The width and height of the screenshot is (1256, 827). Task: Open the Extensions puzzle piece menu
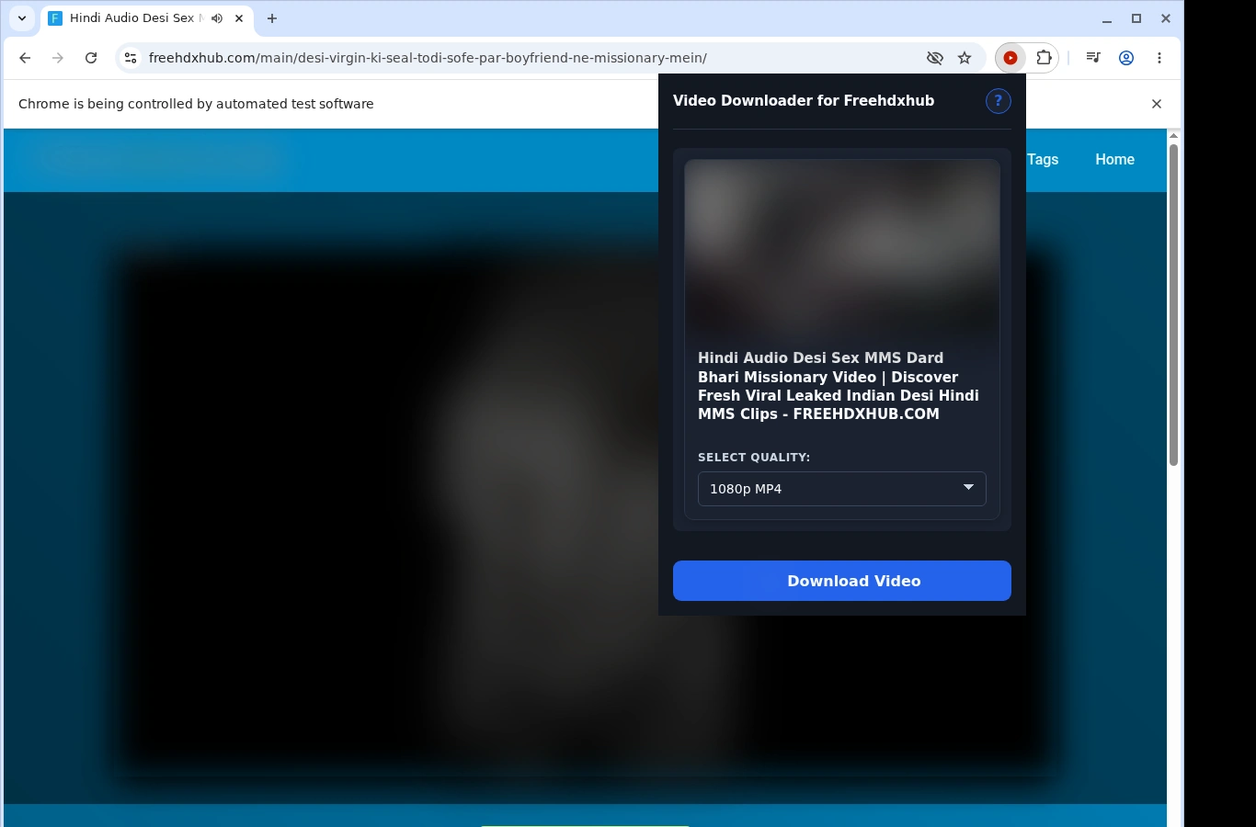[1044, 58]
